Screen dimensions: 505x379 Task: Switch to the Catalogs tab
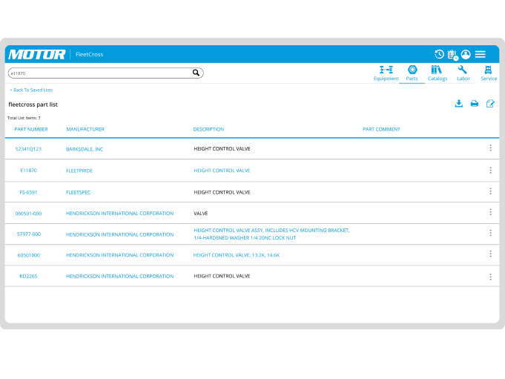point(437,73)
